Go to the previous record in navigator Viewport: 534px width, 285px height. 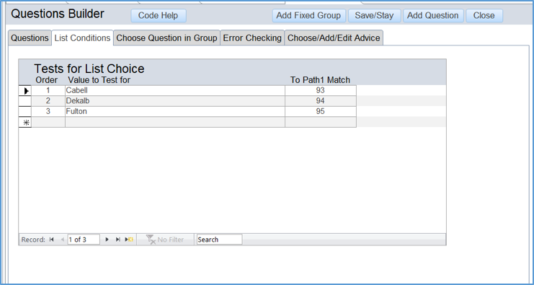click(x=62, y=240)
